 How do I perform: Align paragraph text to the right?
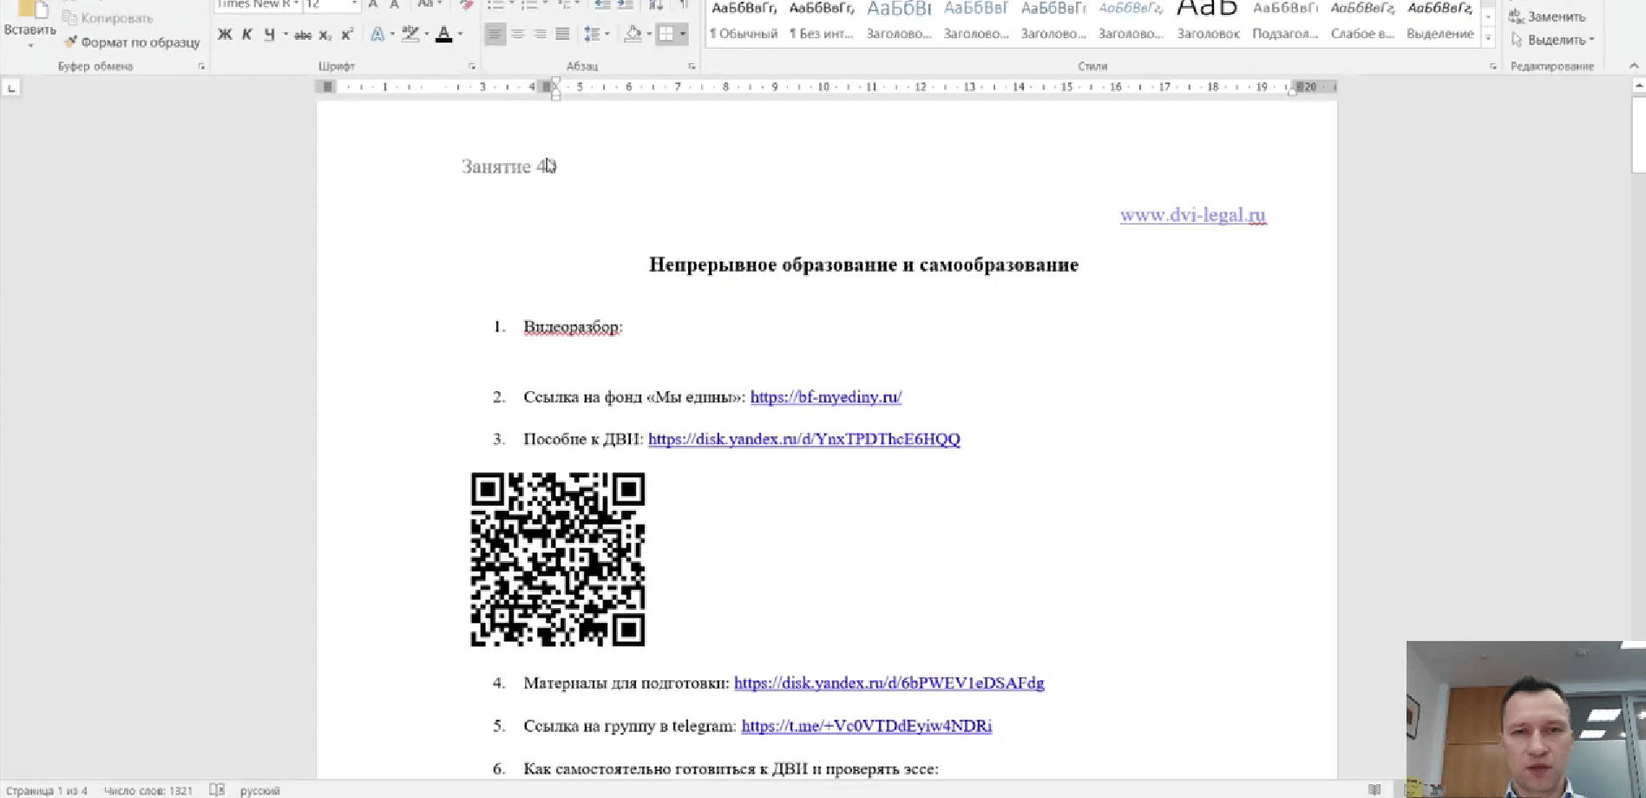tap(540, 34)
